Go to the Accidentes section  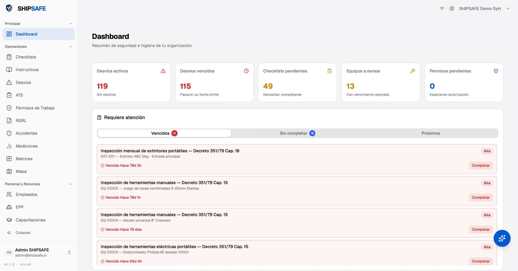(x=39, y=133)
